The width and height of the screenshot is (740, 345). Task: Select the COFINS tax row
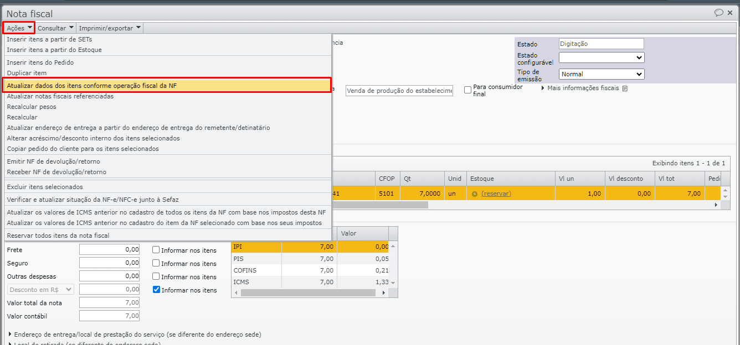point(311,270)
